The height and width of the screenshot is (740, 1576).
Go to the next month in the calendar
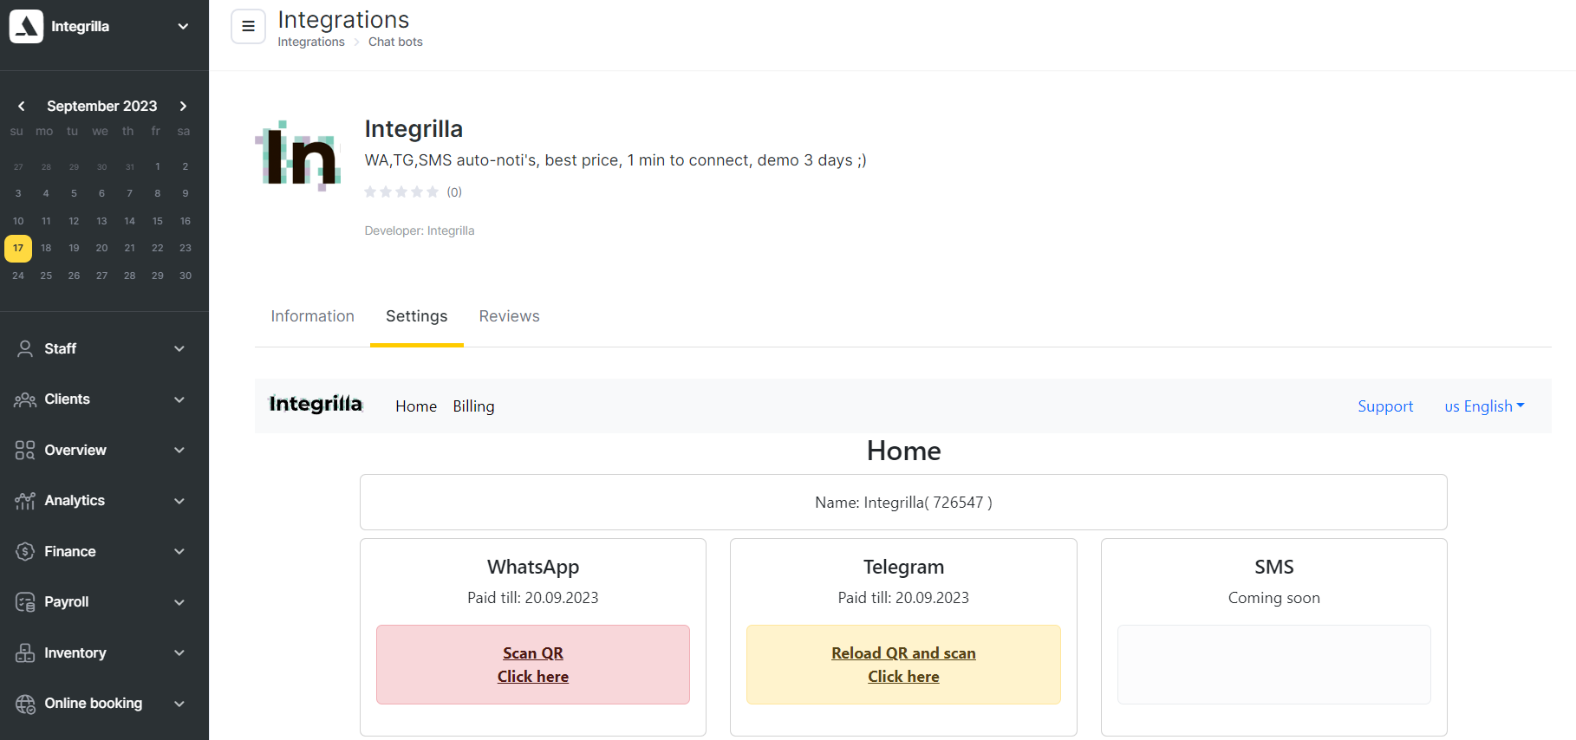(x=183, y=106)
